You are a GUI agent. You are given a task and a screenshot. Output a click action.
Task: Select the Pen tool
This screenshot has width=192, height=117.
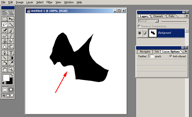pyautogui.click(x=5, y=53)
